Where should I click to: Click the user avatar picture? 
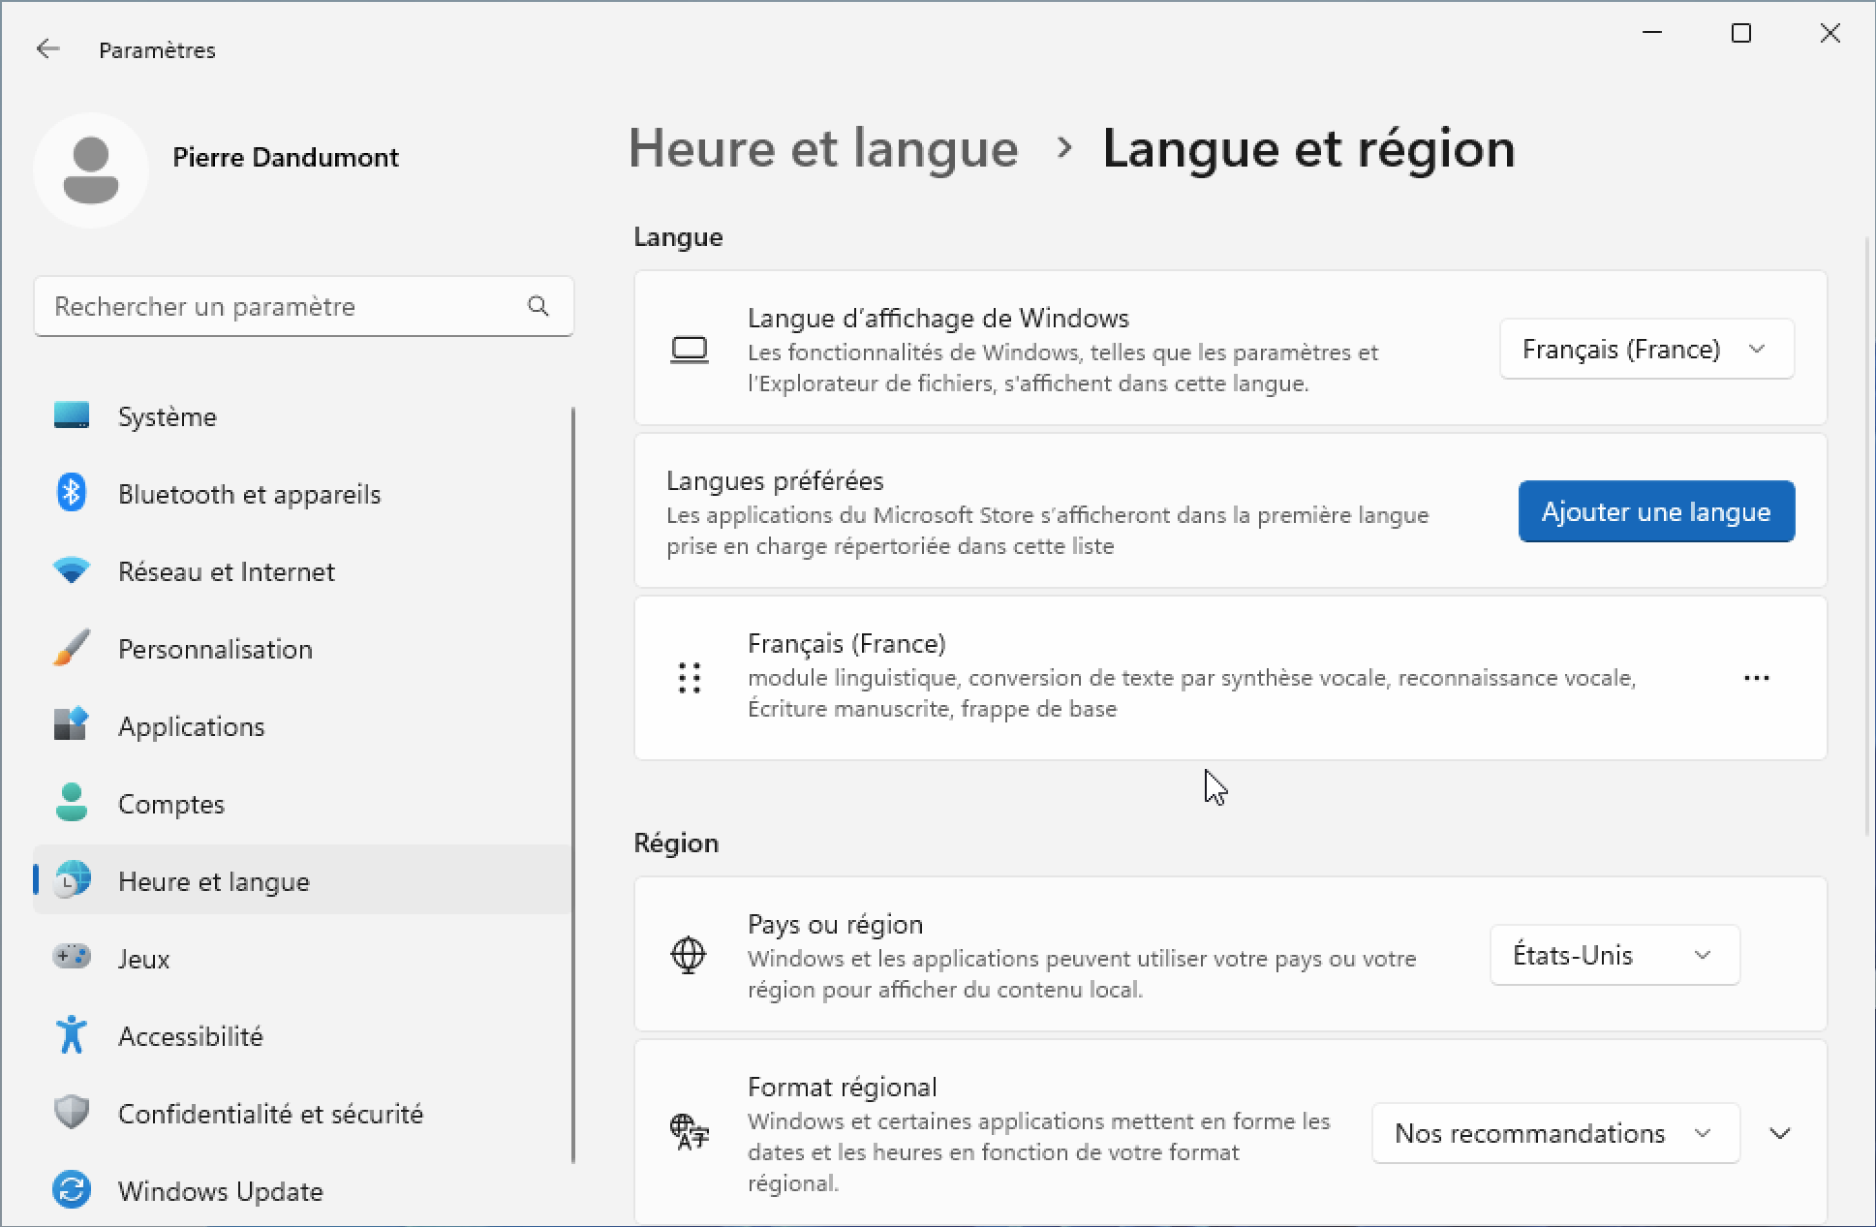tap(91, 170)
